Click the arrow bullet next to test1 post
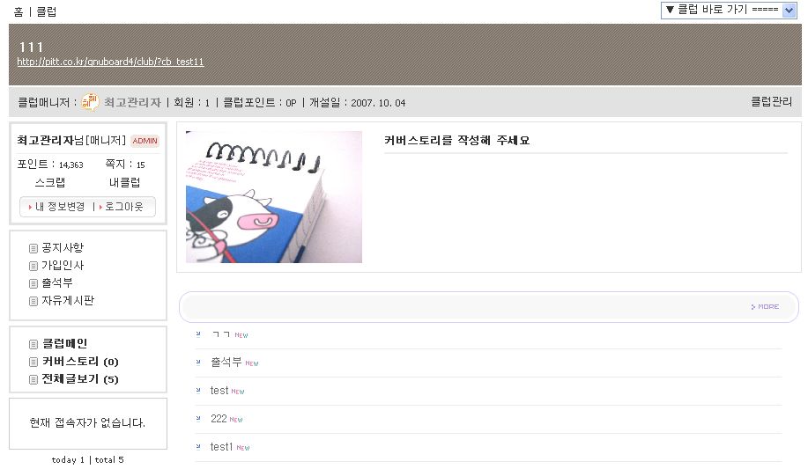The height and width of the screenshot is (469, 808). (x=198, y=447)
